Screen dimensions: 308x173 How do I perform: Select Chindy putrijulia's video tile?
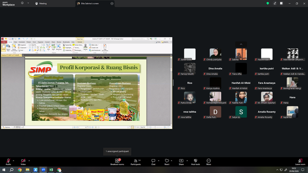(215, 54)
